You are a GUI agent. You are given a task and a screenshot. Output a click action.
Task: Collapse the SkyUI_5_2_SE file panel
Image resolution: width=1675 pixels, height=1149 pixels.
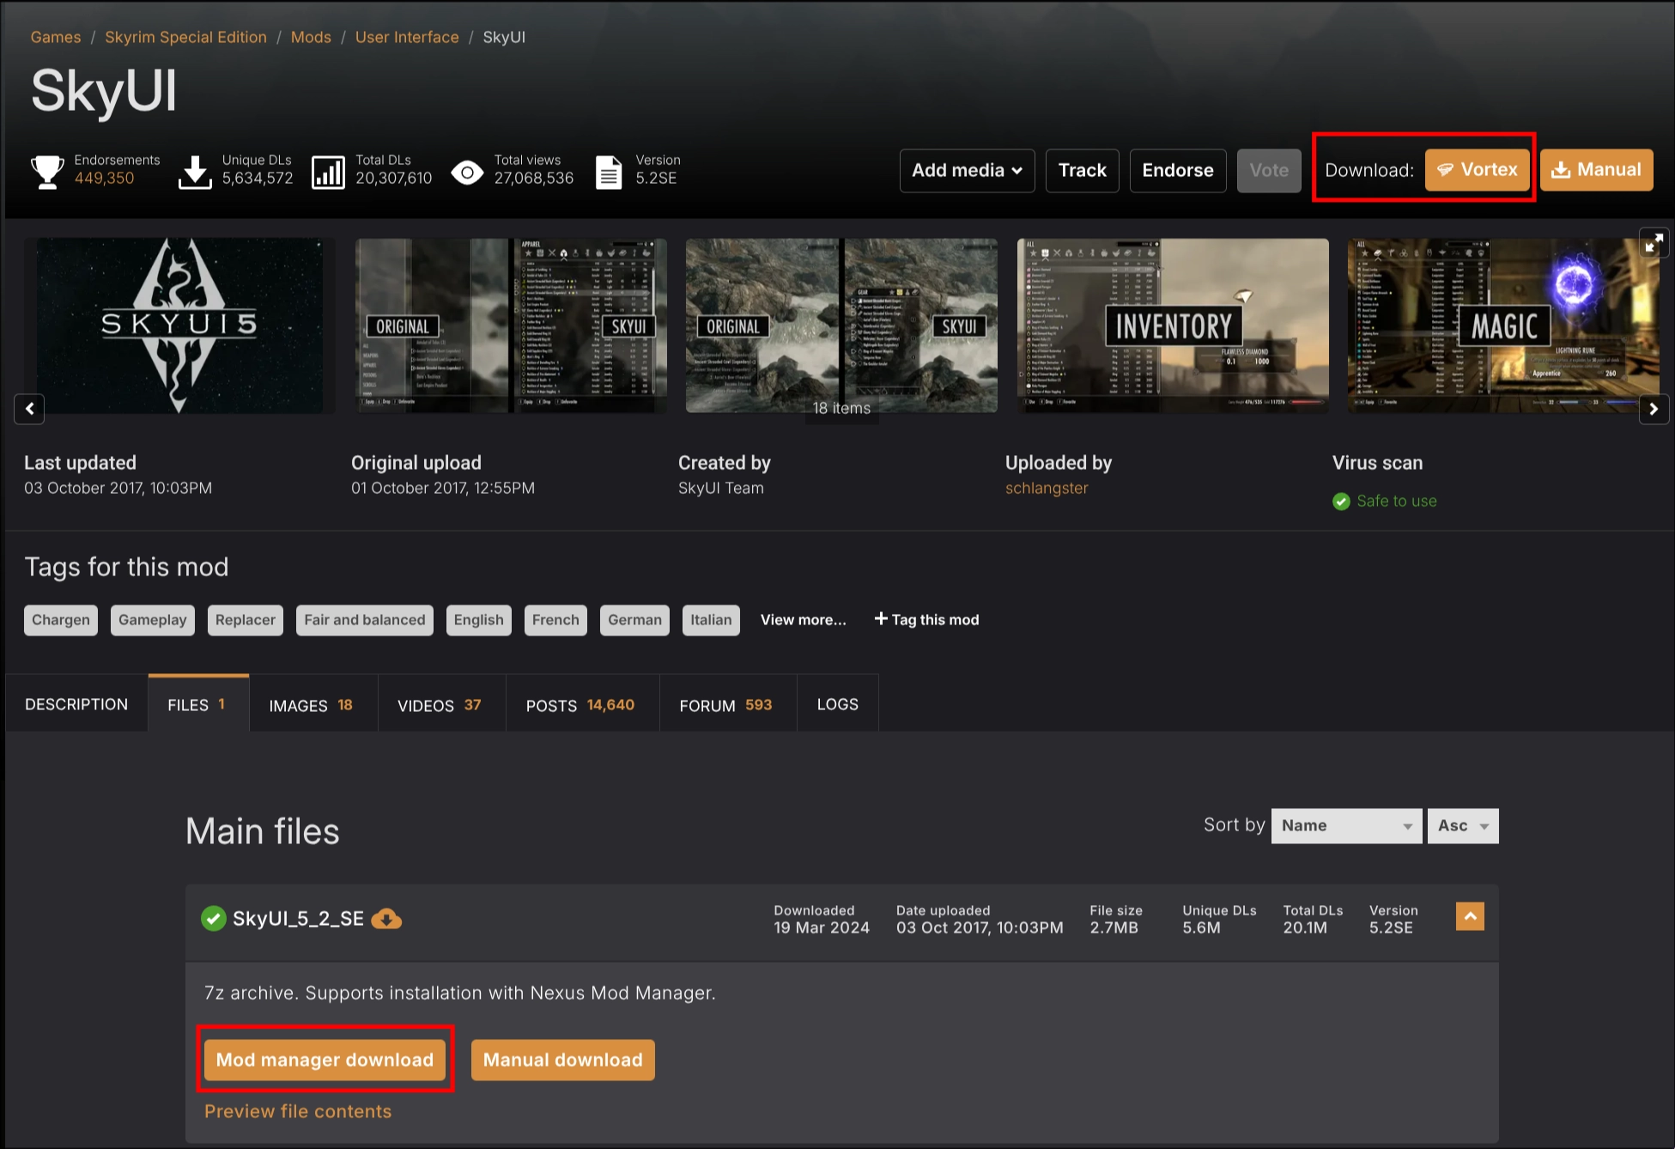pyautogui.click(x=1470, y=916)
